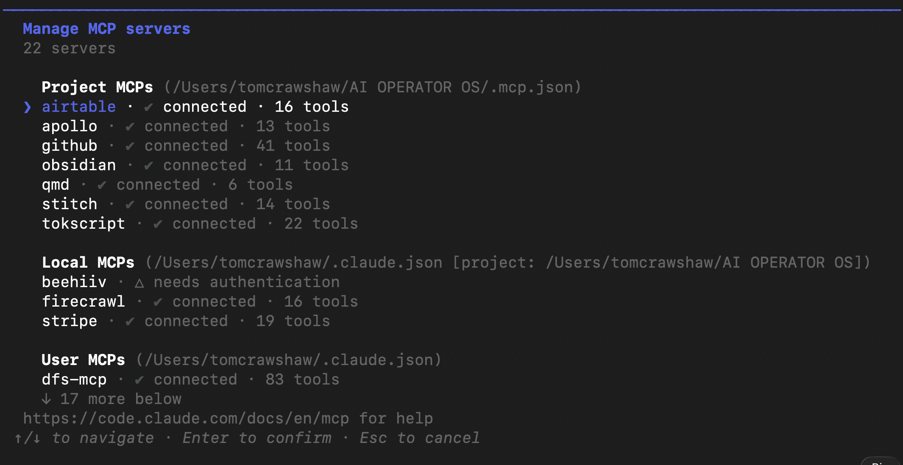The image size is (903, 465).
Task: Click the checkmark next to github
Action: pyautogui.click(x=130, y=146)
